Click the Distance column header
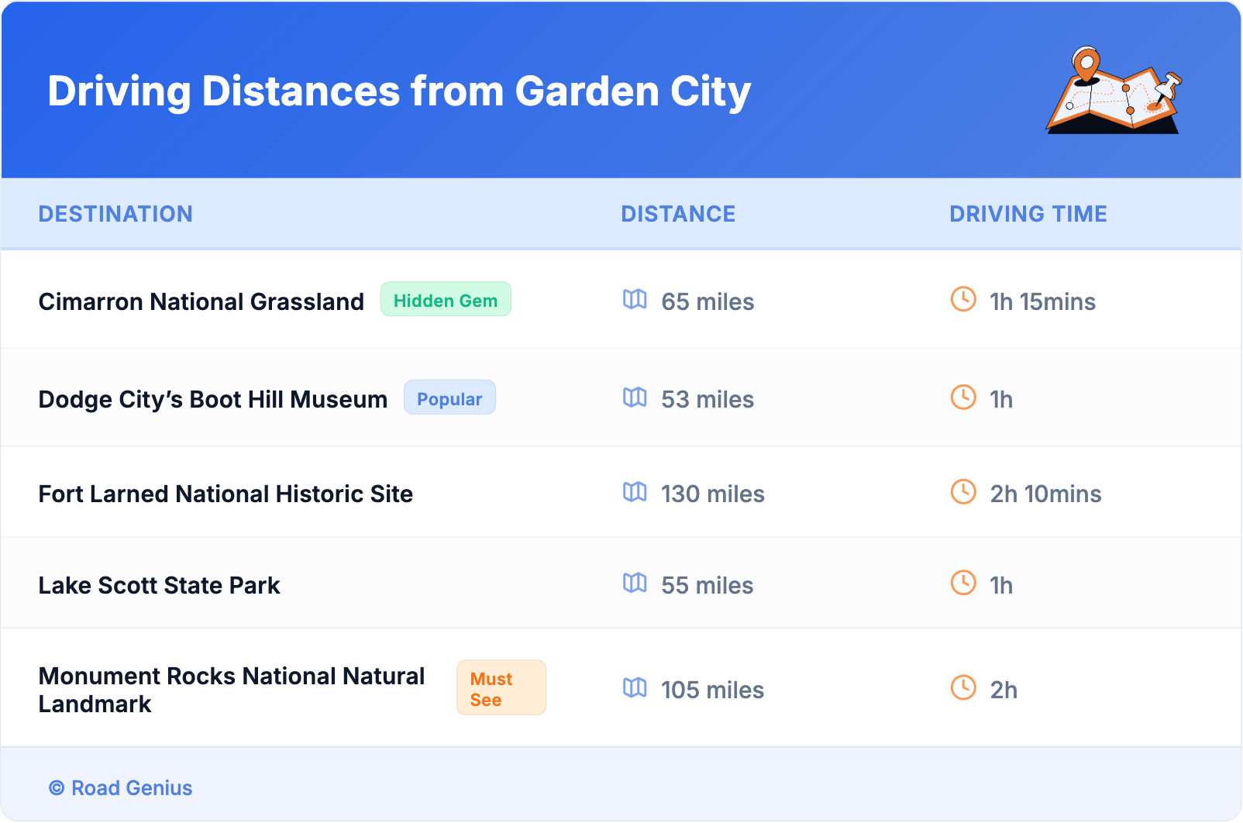 tap(678, 214)
